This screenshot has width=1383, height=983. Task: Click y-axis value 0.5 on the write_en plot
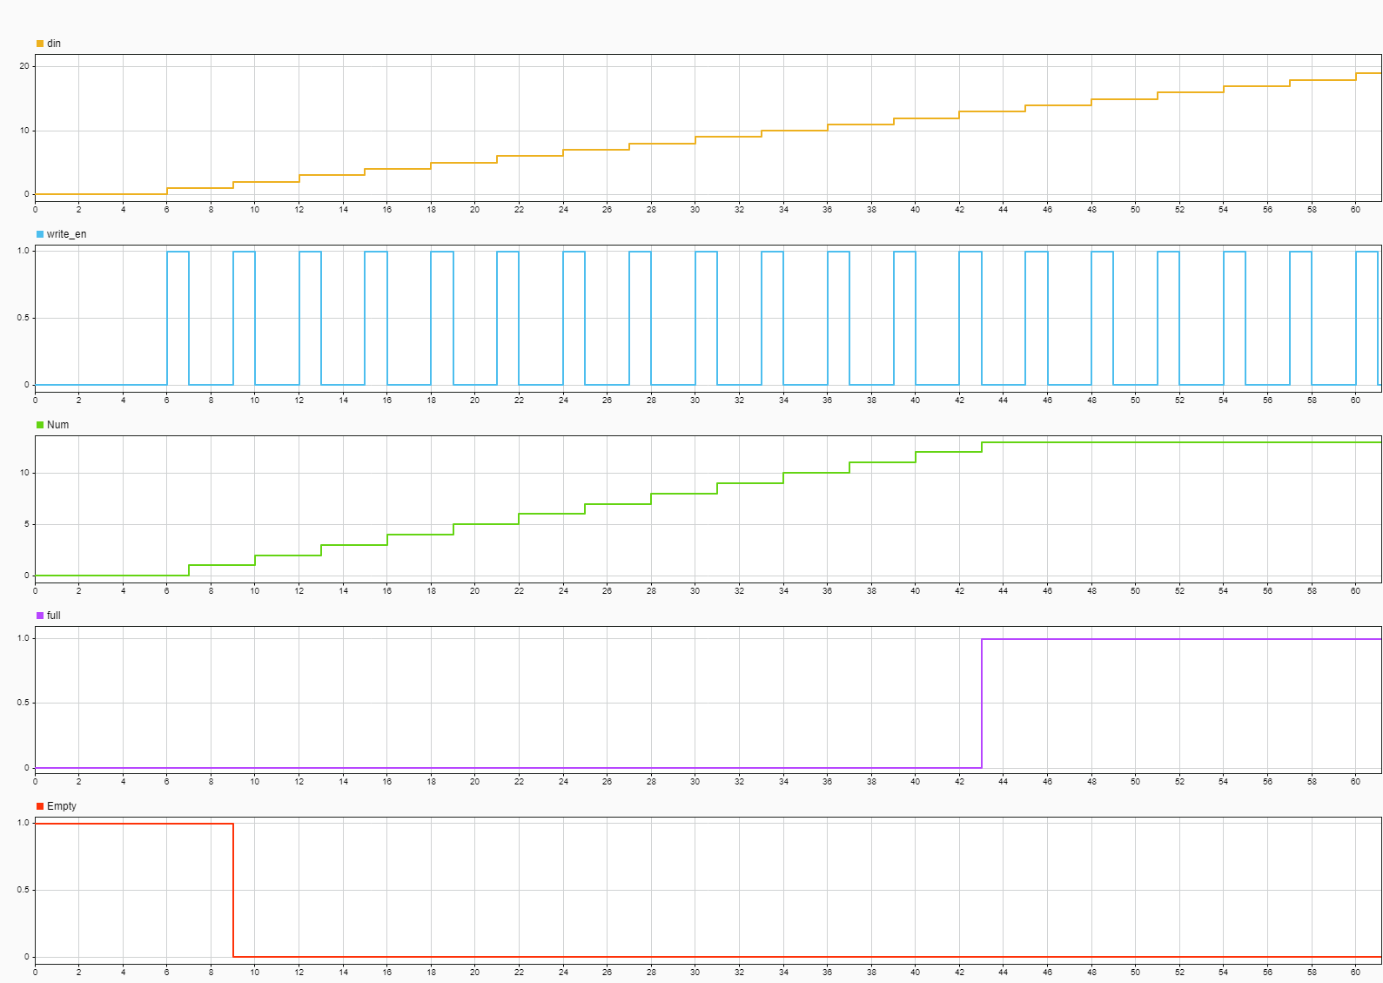(23, 318)
